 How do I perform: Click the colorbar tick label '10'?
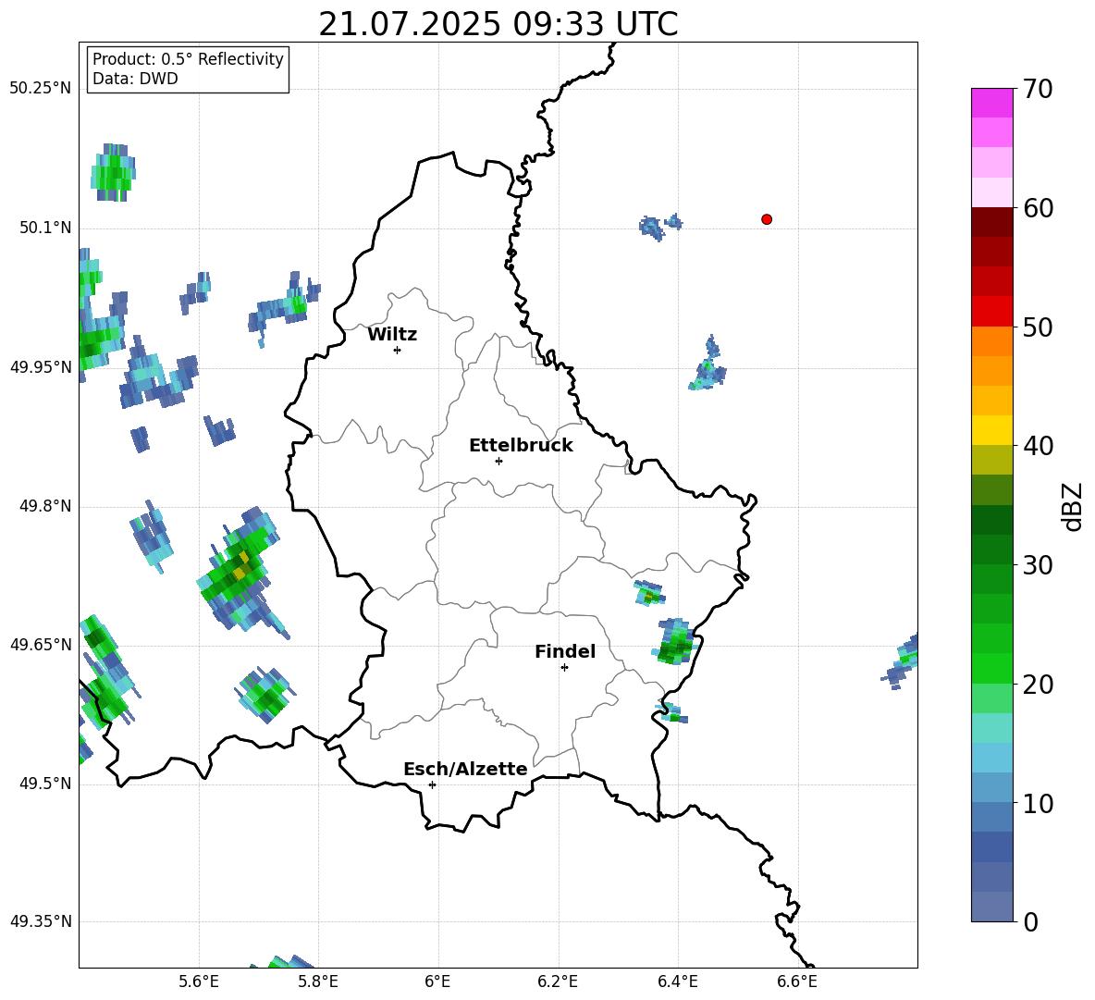coord(1038,803)
